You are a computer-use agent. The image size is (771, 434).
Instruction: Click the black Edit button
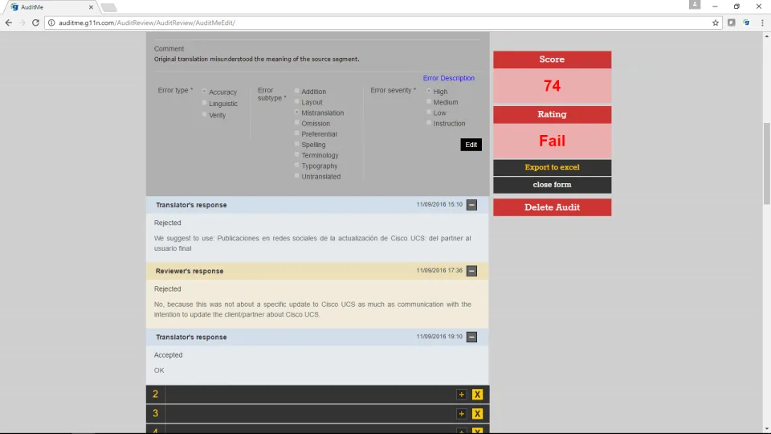(x=471, y=145)
